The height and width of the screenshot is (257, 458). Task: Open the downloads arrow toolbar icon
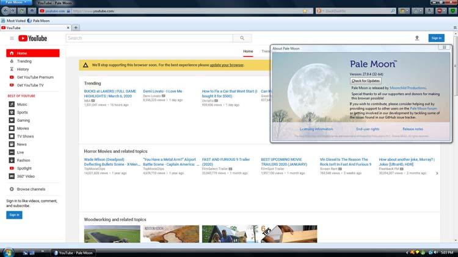click(429, 11)
